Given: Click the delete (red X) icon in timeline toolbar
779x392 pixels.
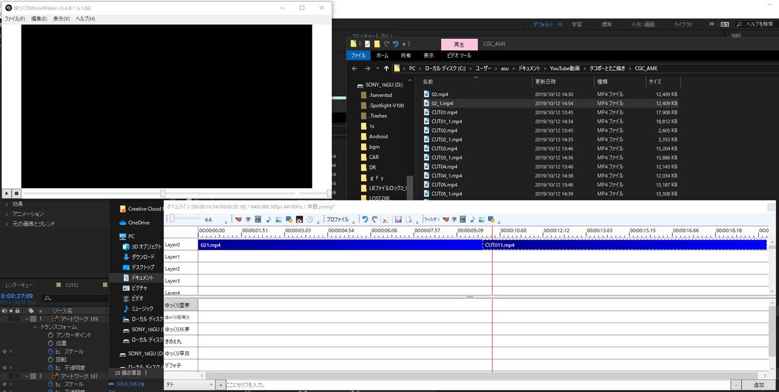Looking at the screenshot, I should click(386, 219).
